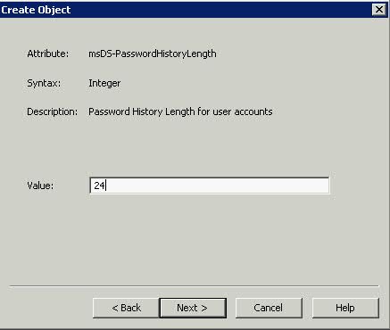The width and height of the screenshot is (390, 330).
Task: Close the Create Object dialog with X
Action: click(379, 10)
